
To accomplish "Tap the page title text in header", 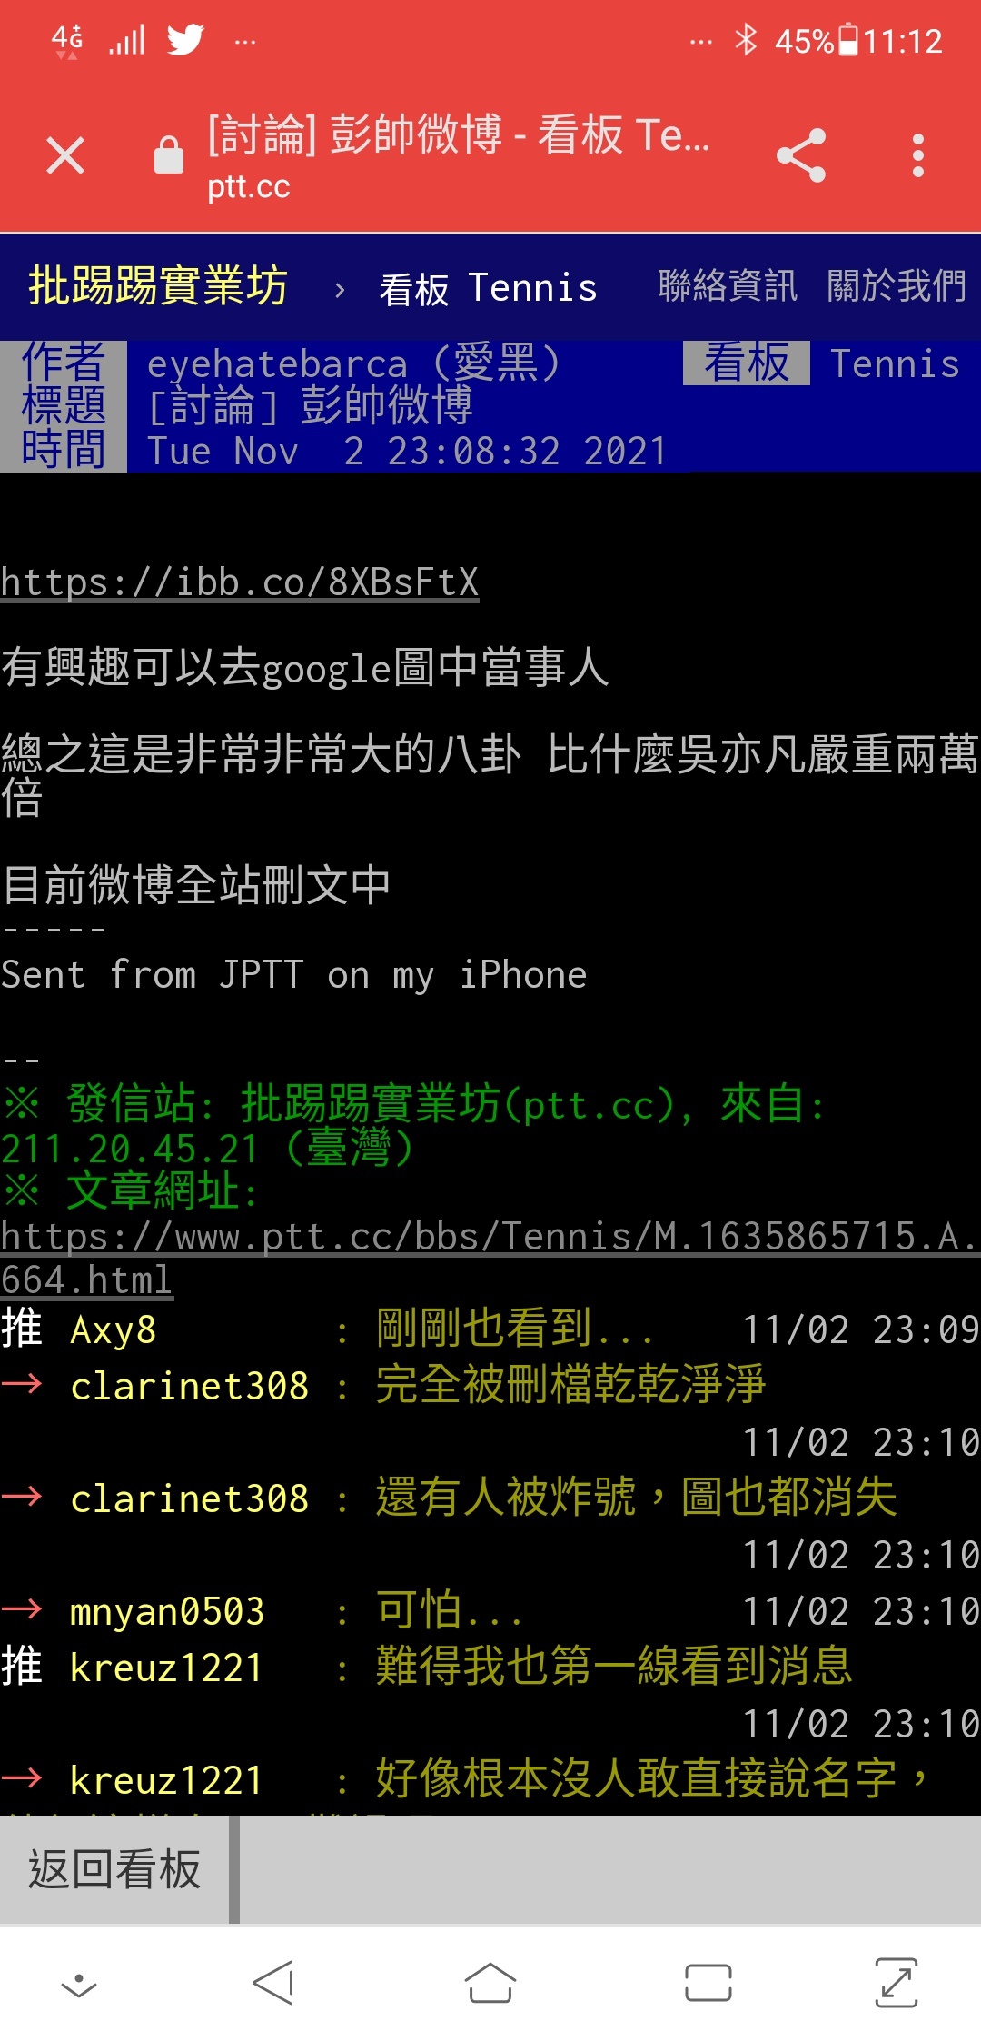I will pyautogui.click(x=459, y=134).
